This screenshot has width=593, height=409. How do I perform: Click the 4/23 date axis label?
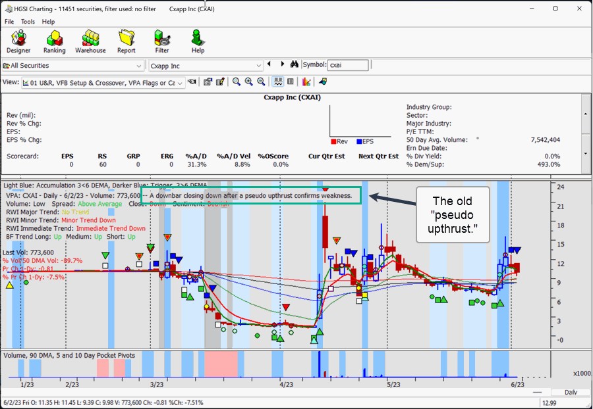click(287, 385)
